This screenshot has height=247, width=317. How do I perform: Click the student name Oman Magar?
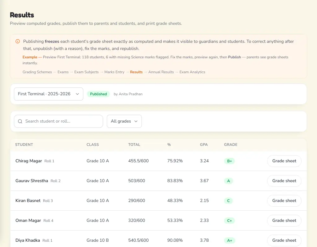(28, 220)
